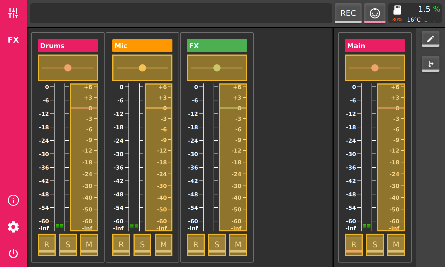Image resolution: width=445 pixels, height=267 pixels.
Task: Set Drums fader to -12 mark
Action: tap(87, 150)
